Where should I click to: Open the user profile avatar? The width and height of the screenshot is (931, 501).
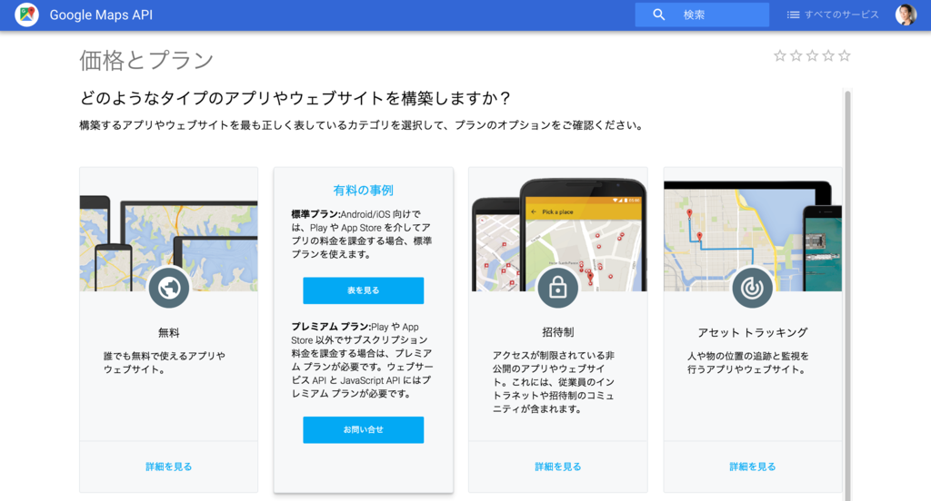click(x=906, y=15)
